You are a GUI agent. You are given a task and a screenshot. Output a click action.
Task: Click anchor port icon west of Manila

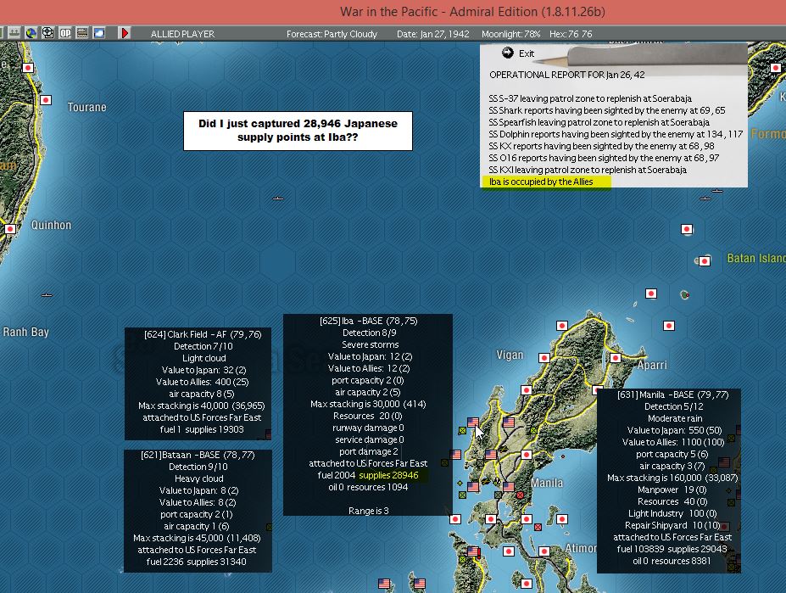click(497, 482)
